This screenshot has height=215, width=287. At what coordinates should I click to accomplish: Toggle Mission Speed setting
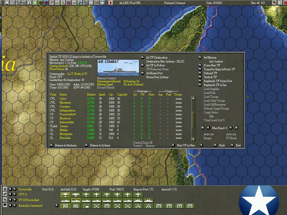click(105, 84)
